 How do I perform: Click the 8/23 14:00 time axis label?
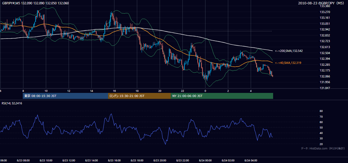(x=91, y=161)
